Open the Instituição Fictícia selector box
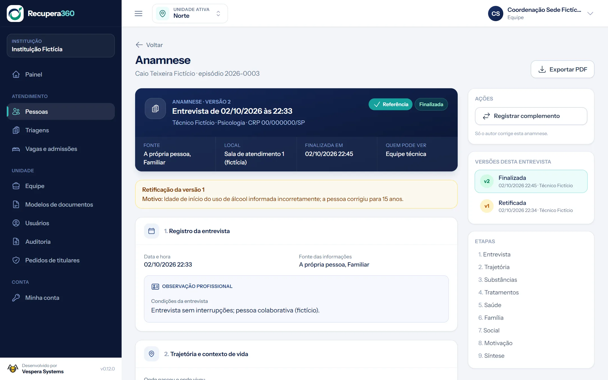The width and height of the screenshot is (608, 380). point(61,46)
